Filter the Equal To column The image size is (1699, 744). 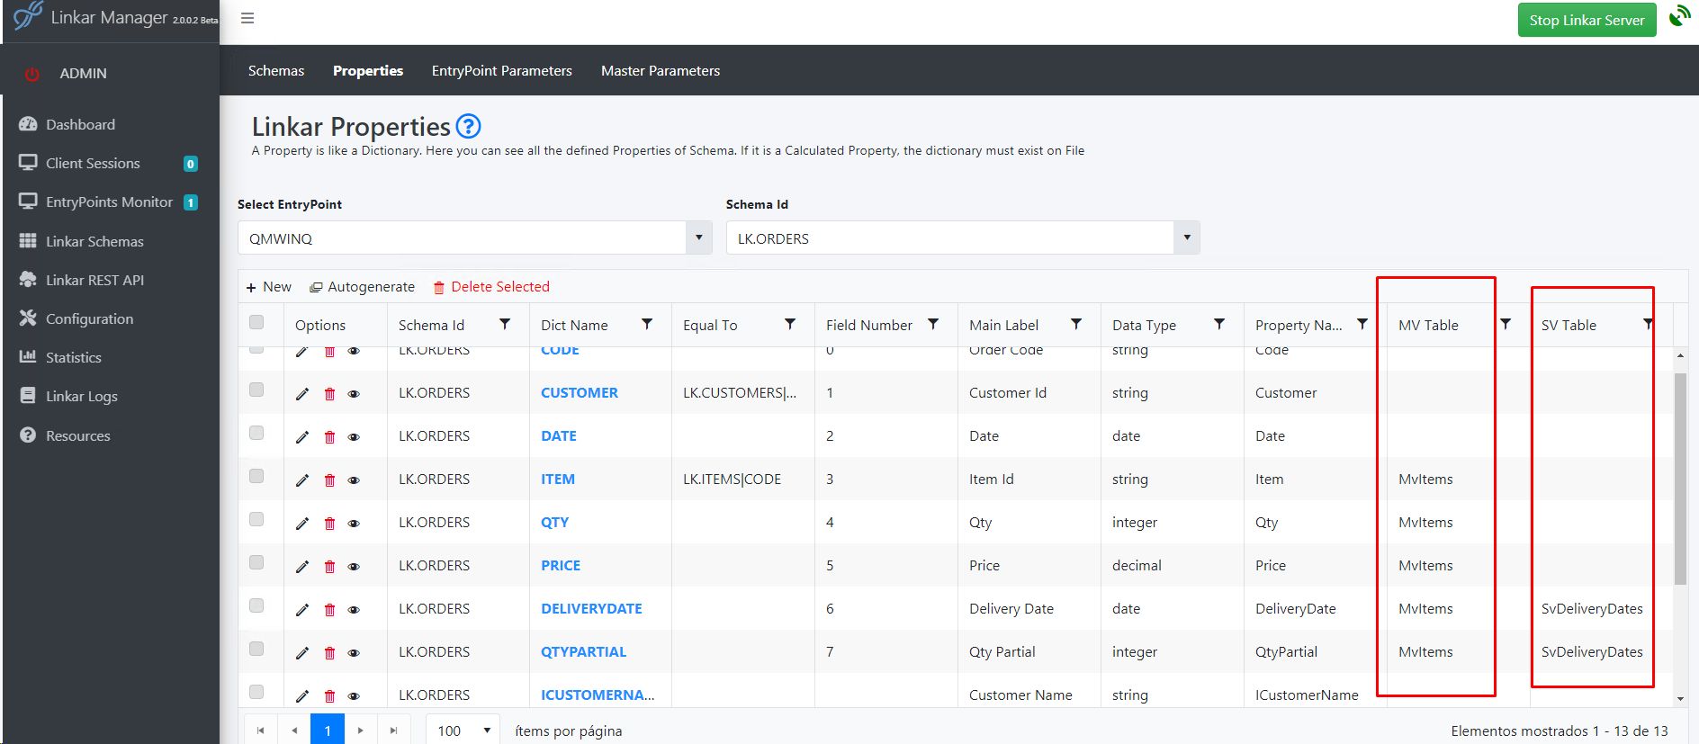pos(790,324)
